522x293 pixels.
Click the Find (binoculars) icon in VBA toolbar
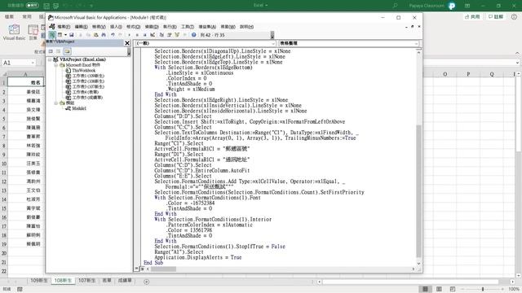[x=104, y=35]
